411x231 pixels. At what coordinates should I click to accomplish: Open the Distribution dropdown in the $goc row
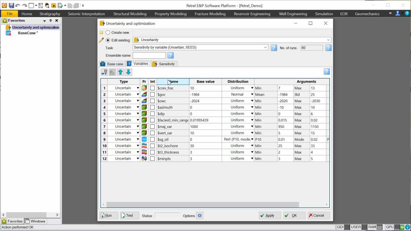[252, 94]
